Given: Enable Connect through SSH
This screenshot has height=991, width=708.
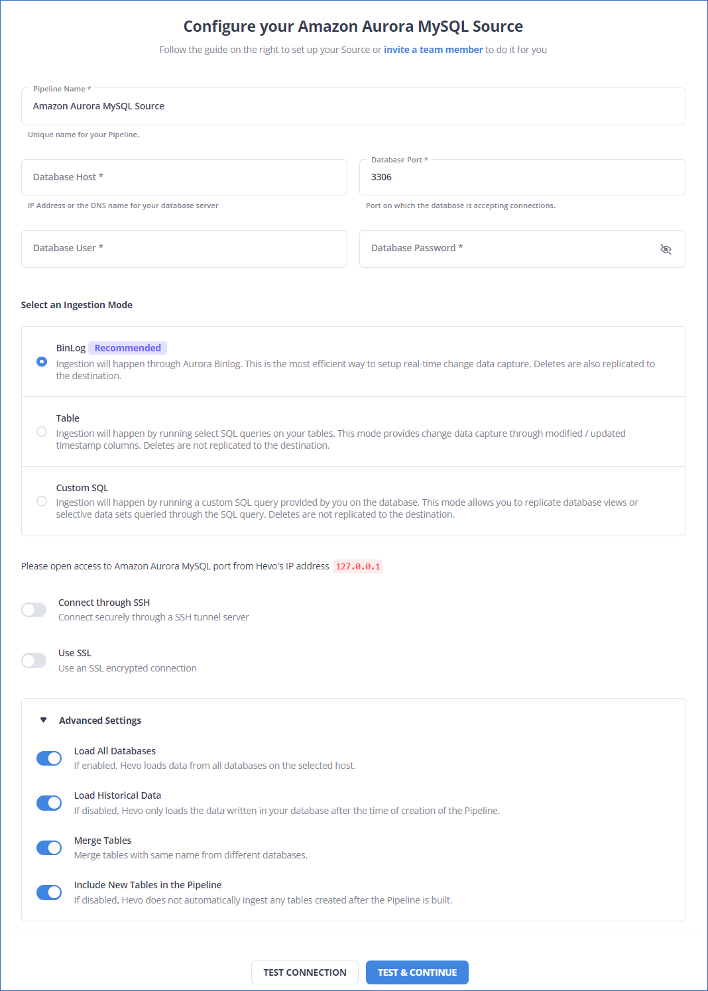Looking at the screenshot, I should (x=34, y=609).
